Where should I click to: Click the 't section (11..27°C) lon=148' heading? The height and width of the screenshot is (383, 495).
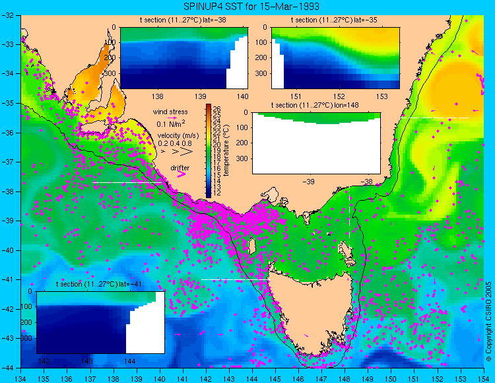coord(315,105)
